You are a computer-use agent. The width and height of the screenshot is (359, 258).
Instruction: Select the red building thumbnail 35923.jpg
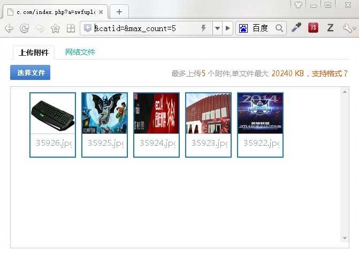[x=208, y=113]
